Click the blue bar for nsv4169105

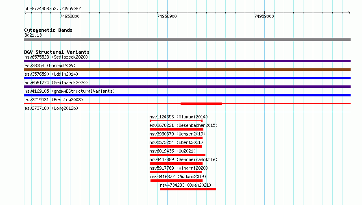click(187, 95)
